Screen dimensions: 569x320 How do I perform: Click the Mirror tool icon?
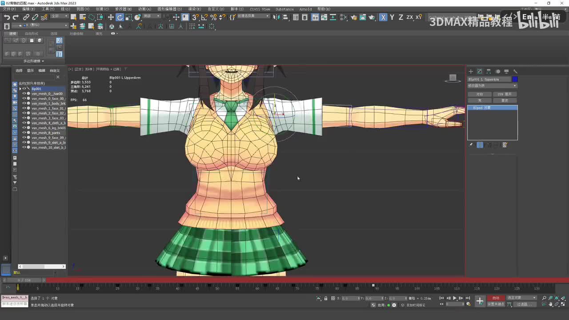[x=276, y=17]
